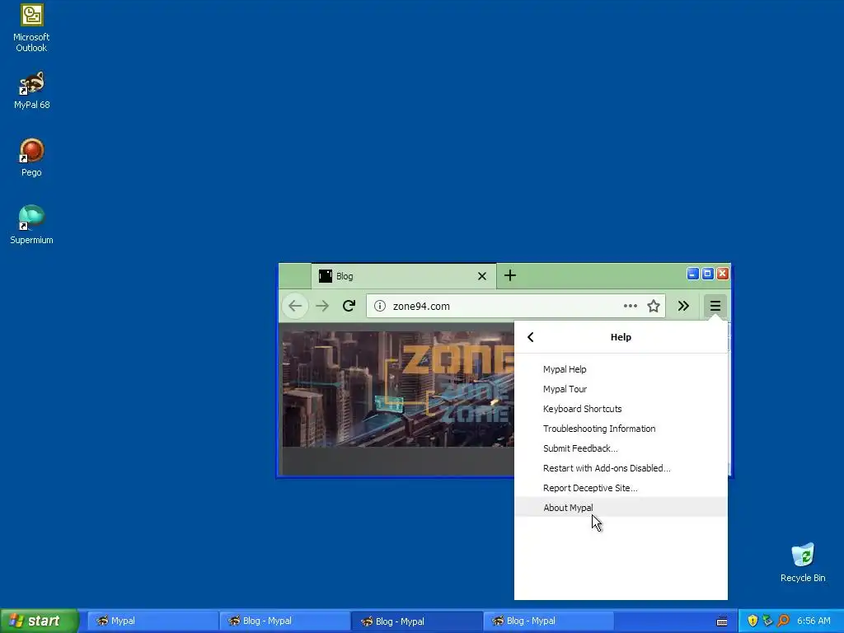
Task: Minimize the Mypal browser window
Action: pos(692,274)
